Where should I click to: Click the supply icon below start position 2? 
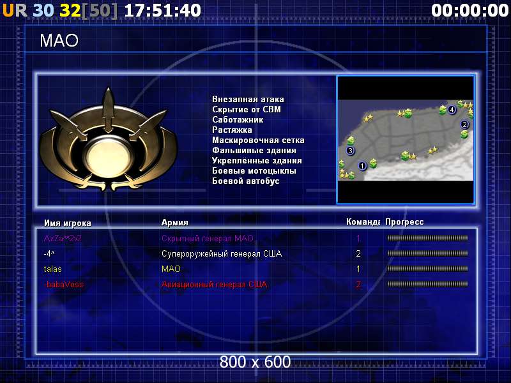click(x=464, y=134)
